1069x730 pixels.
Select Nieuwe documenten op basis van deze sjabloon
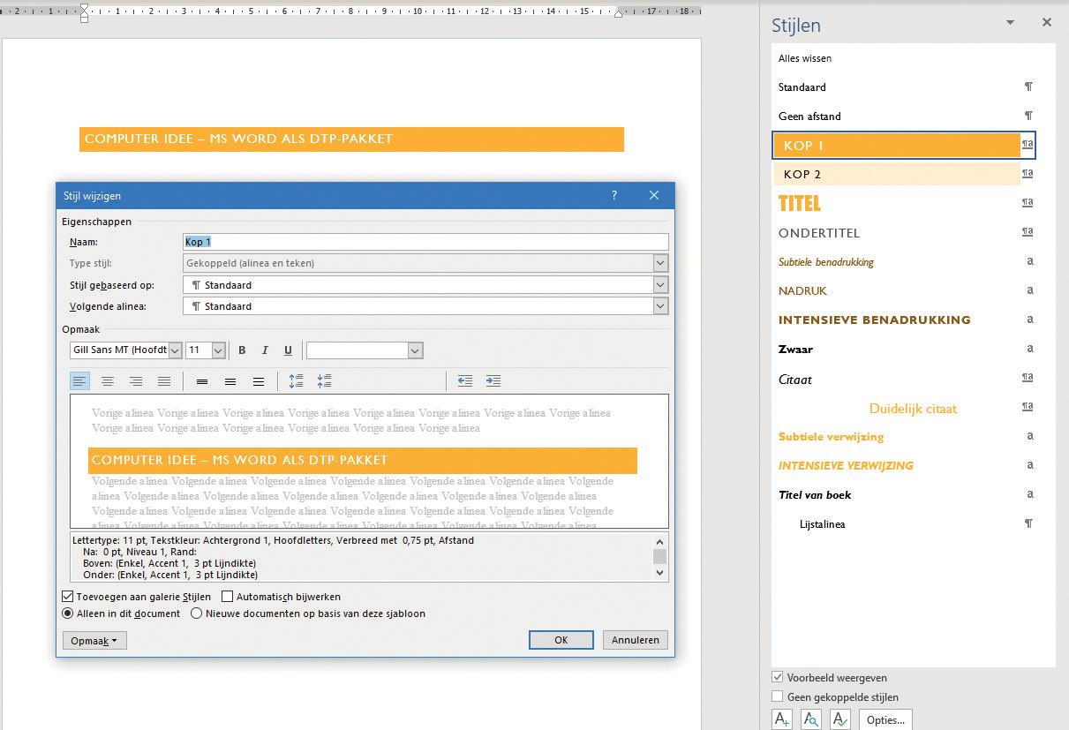point(197,613)
